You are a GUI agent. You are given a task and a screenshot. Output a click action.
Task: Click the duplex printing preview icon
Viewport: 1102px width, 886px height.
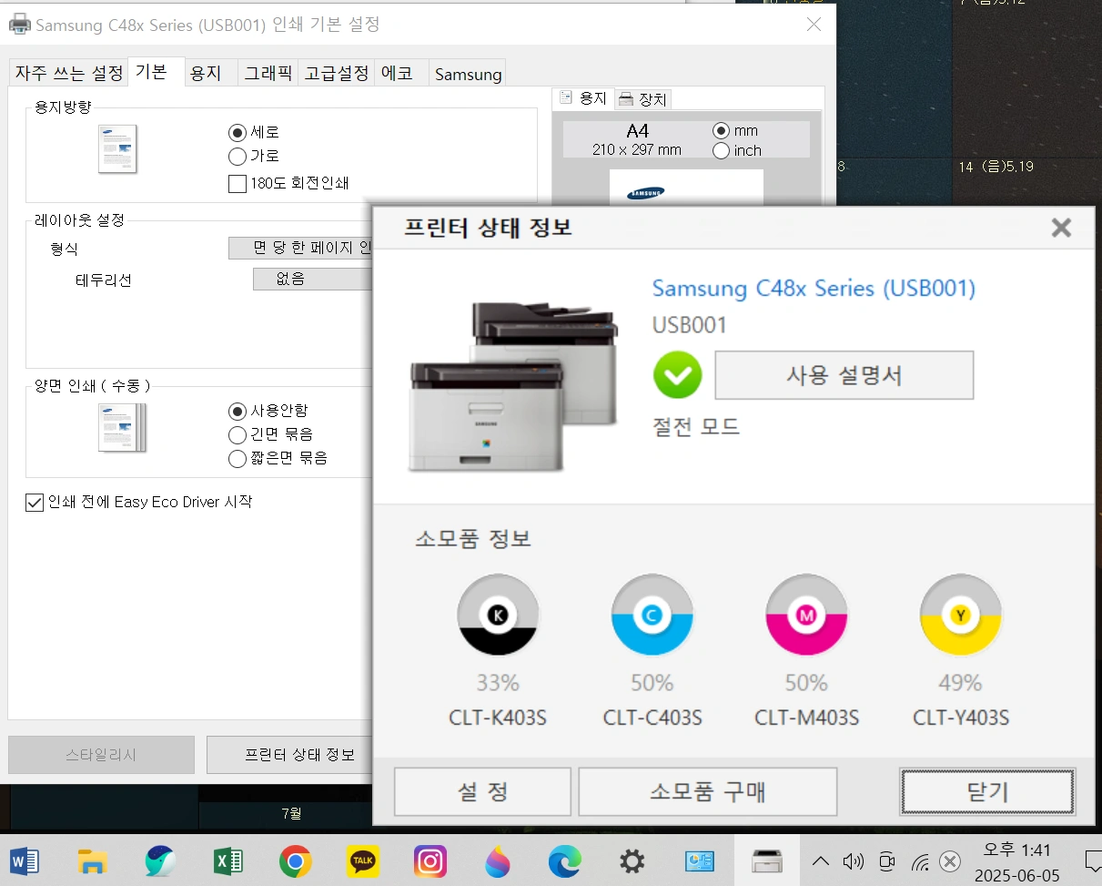pos(121,427)
